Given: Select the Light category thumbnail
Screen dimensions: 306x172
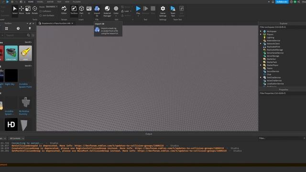Looking at the screenshot, I should (25, 53).
